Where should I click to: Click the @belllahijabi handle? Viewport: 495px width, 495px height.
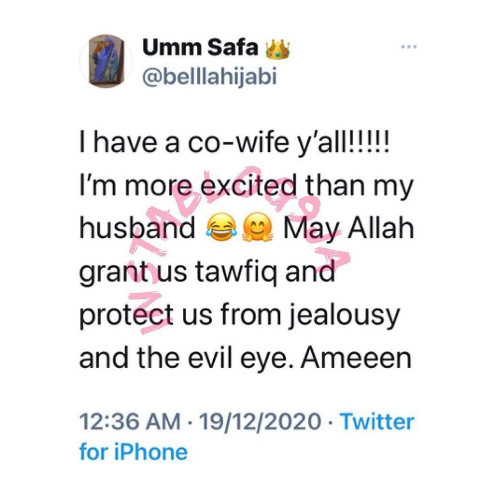209,76
